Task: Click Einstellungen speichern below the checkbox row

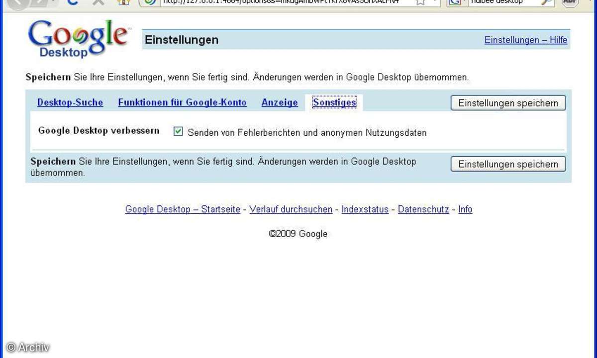Action: tap(508, 164)
